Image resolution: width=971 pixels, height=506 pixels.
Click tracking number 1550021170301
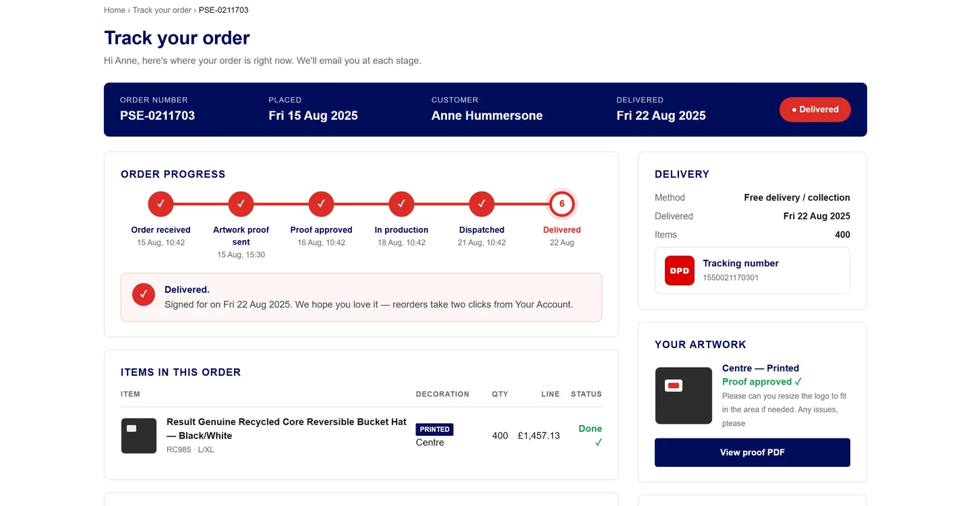click(730, 277)
